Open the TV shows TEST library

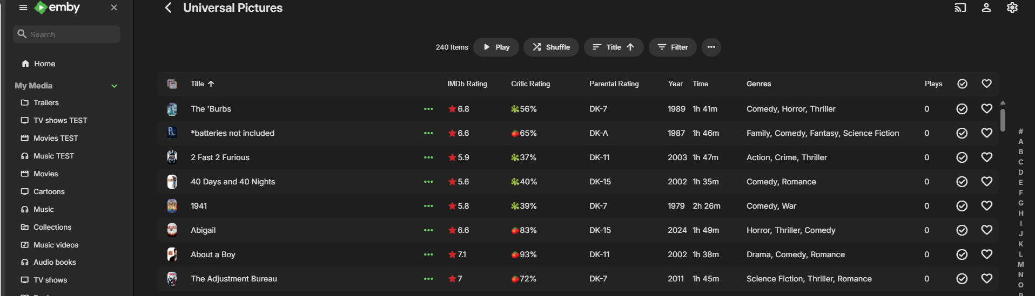click(60, 120)
